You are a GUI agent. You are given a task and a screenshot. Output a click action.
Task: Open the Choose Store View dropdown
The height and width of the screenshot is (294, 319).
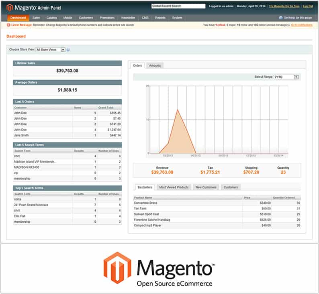point(51,50)
